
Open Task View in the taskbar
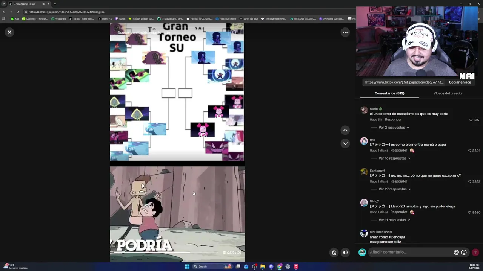(x=238, y=266)
